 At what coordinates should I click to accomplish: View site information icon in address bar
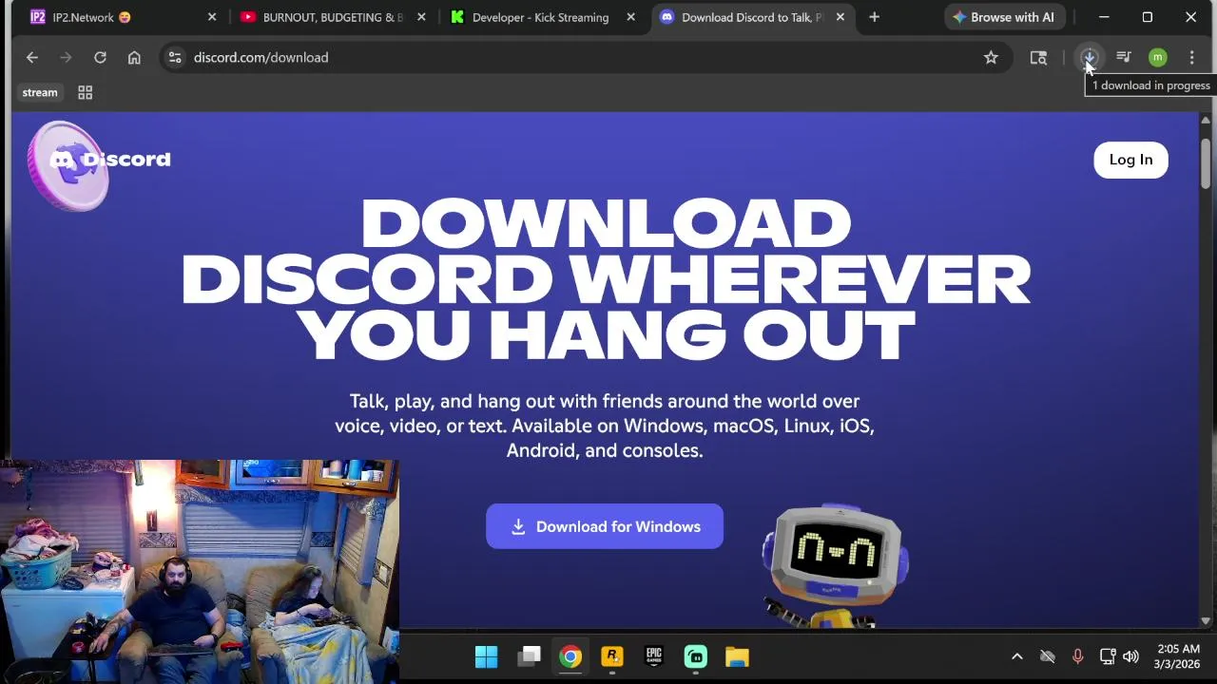click(x=175, y=58)
